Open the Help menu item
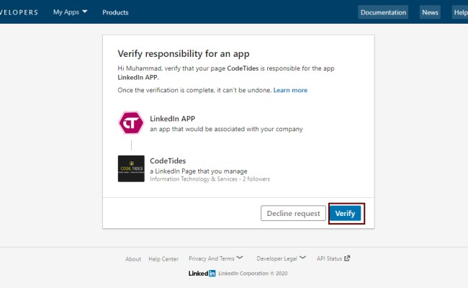Viewport: 468px width, 288px height. 460,12
